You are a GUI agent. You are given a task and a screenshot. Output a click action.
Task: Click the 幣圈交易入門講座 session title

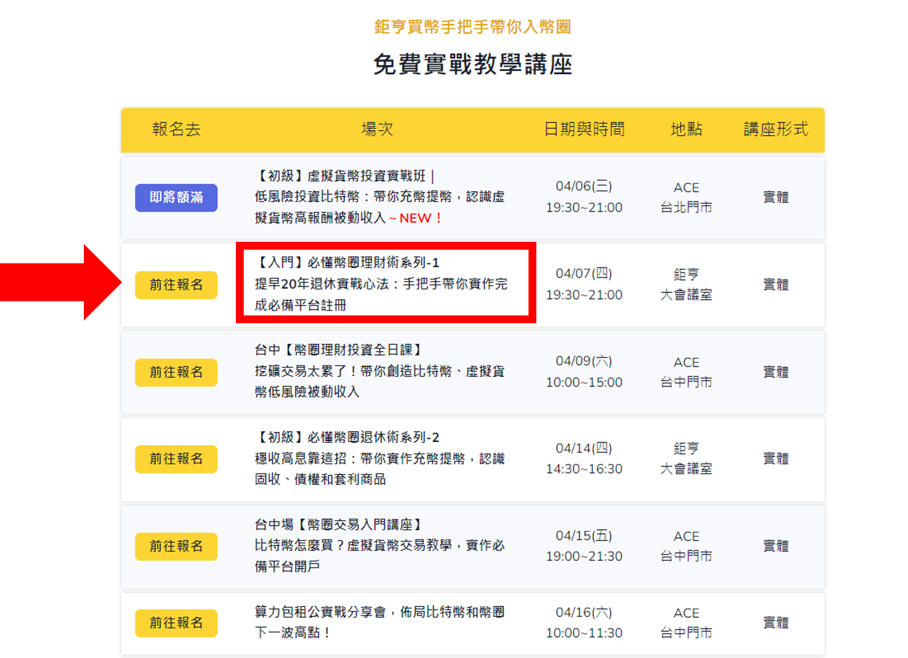(x=379, y=545)
